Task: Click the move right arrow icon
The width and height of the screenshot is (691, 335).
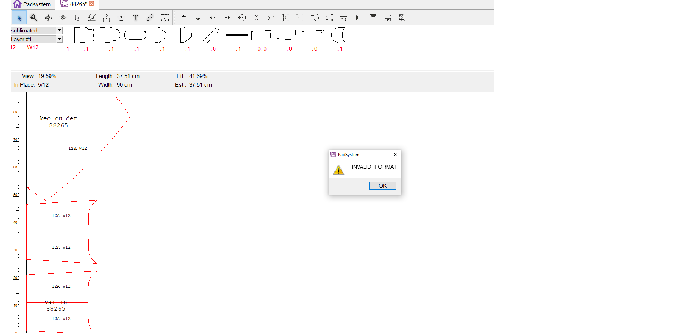Action: pos(227,18)
